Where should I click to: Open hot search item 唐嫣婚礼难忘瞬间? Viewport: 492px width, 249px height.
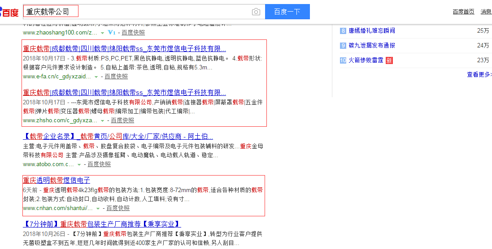click(372, 31)
